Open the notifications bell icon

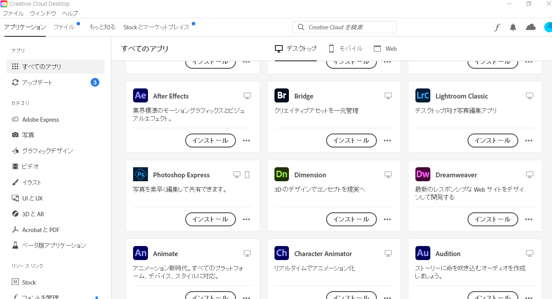pos(513,27)
